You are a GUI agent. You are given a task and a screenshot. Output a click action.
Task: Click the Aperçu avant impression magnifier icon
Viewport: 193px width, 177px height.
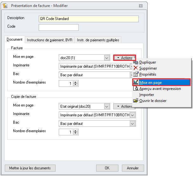(x=136, y=89)
